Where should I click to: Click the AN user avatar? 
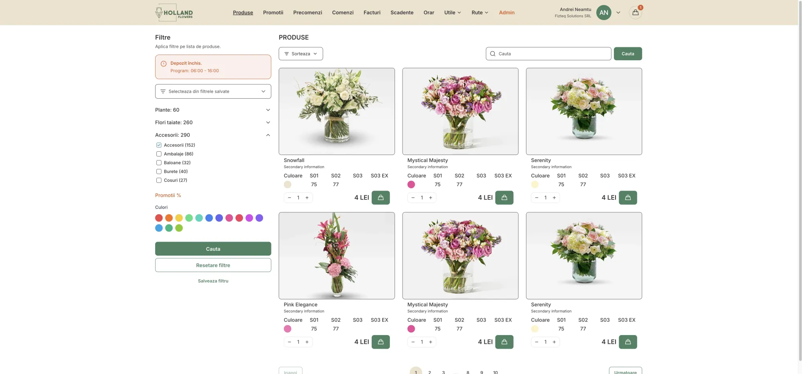coord(604,12)
